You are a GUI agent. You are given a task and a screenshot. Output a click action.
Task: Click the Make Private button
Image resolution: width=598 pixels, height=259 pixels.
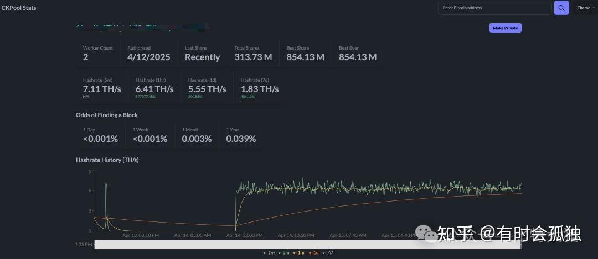click(x=505, y=28)
